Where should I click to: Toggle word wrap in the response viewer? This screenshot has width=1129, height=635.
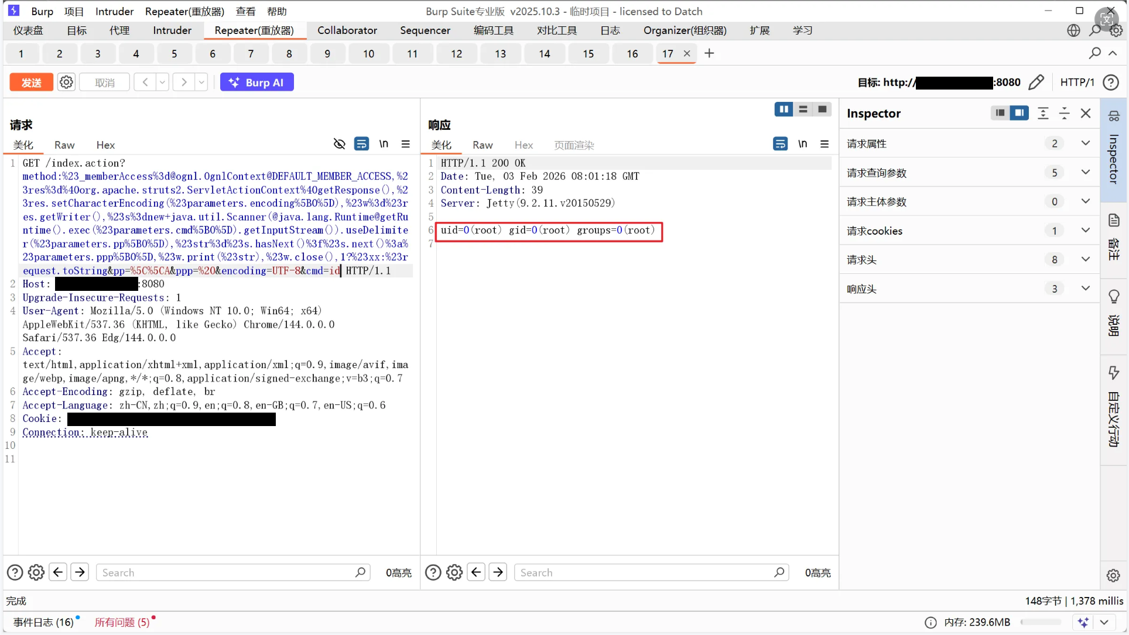tap(780, 144)
